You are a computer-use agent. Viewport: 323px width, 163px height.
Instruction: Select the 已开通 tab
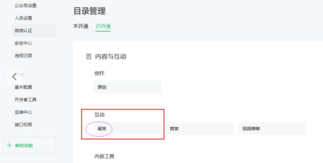[103, 26]
